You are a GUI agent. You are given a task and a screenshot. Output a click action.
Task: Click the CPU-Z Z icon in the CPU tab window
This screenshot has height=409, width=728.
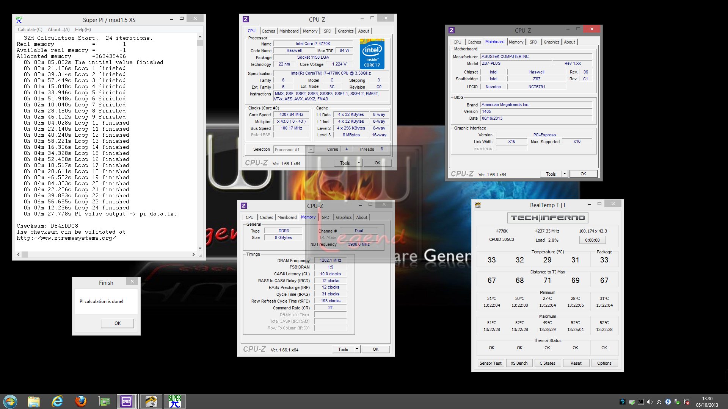click(246, 19)
